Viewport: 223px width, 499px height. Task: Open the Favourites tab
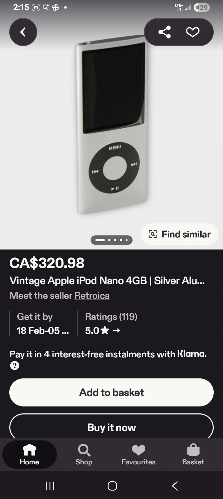(138, 455)
